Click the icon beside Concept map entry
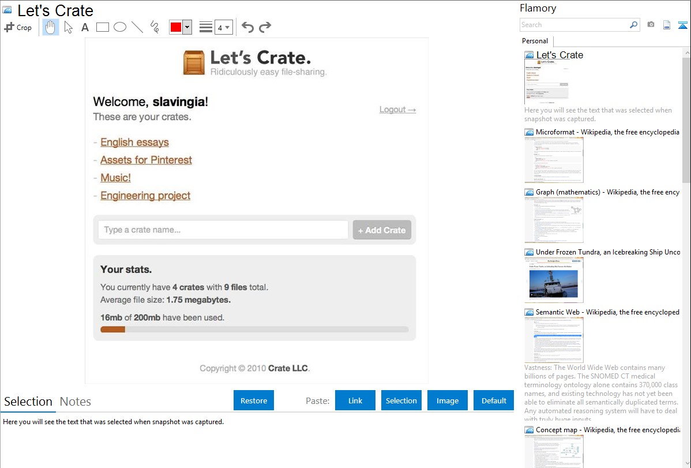The image size is (691, 468). [529, 429]
